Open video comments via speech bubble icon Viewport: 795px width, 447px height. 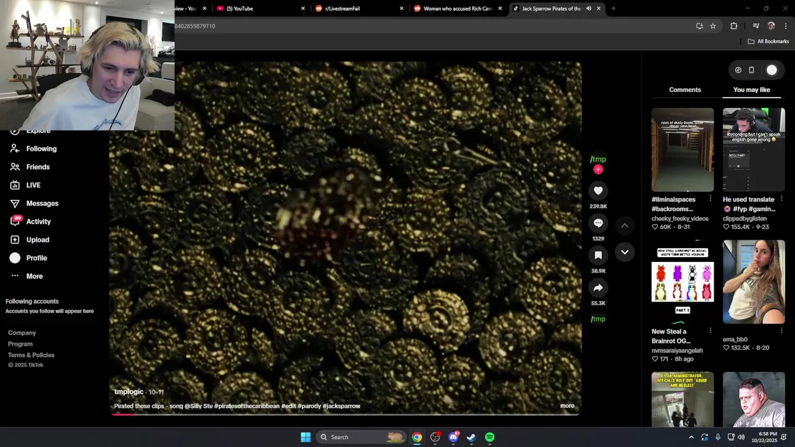598,223
